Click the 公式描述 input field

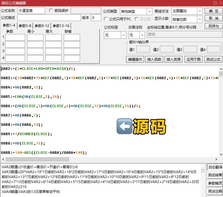coord(49,18)
